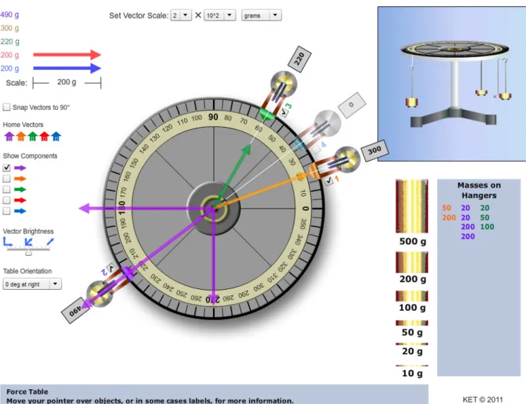Click the components-only brightness icon
This screenshot has width=526, height=404.
(7, 242)
